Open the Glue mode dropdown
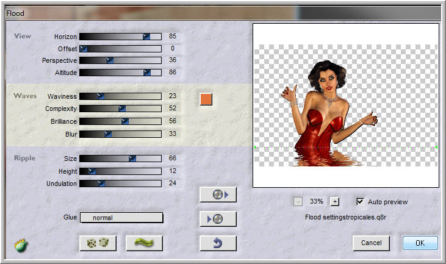This screenshot has height=264, width=446. coord(121,218)
